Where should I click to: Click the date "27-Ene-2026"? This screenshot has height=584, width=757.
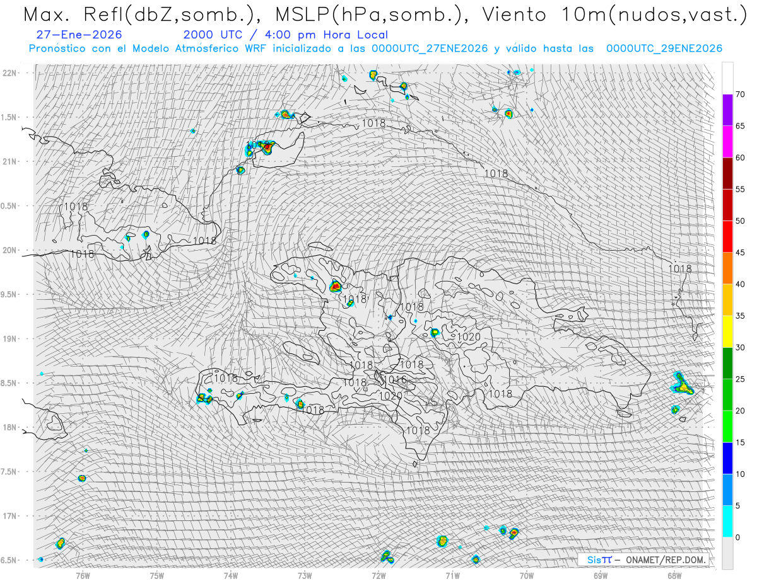pyautogui.click(x=79, y=35)
